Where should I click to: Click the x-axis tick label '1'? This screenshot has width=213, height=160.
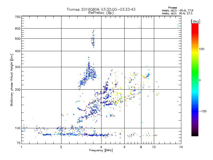click(21, 147)
